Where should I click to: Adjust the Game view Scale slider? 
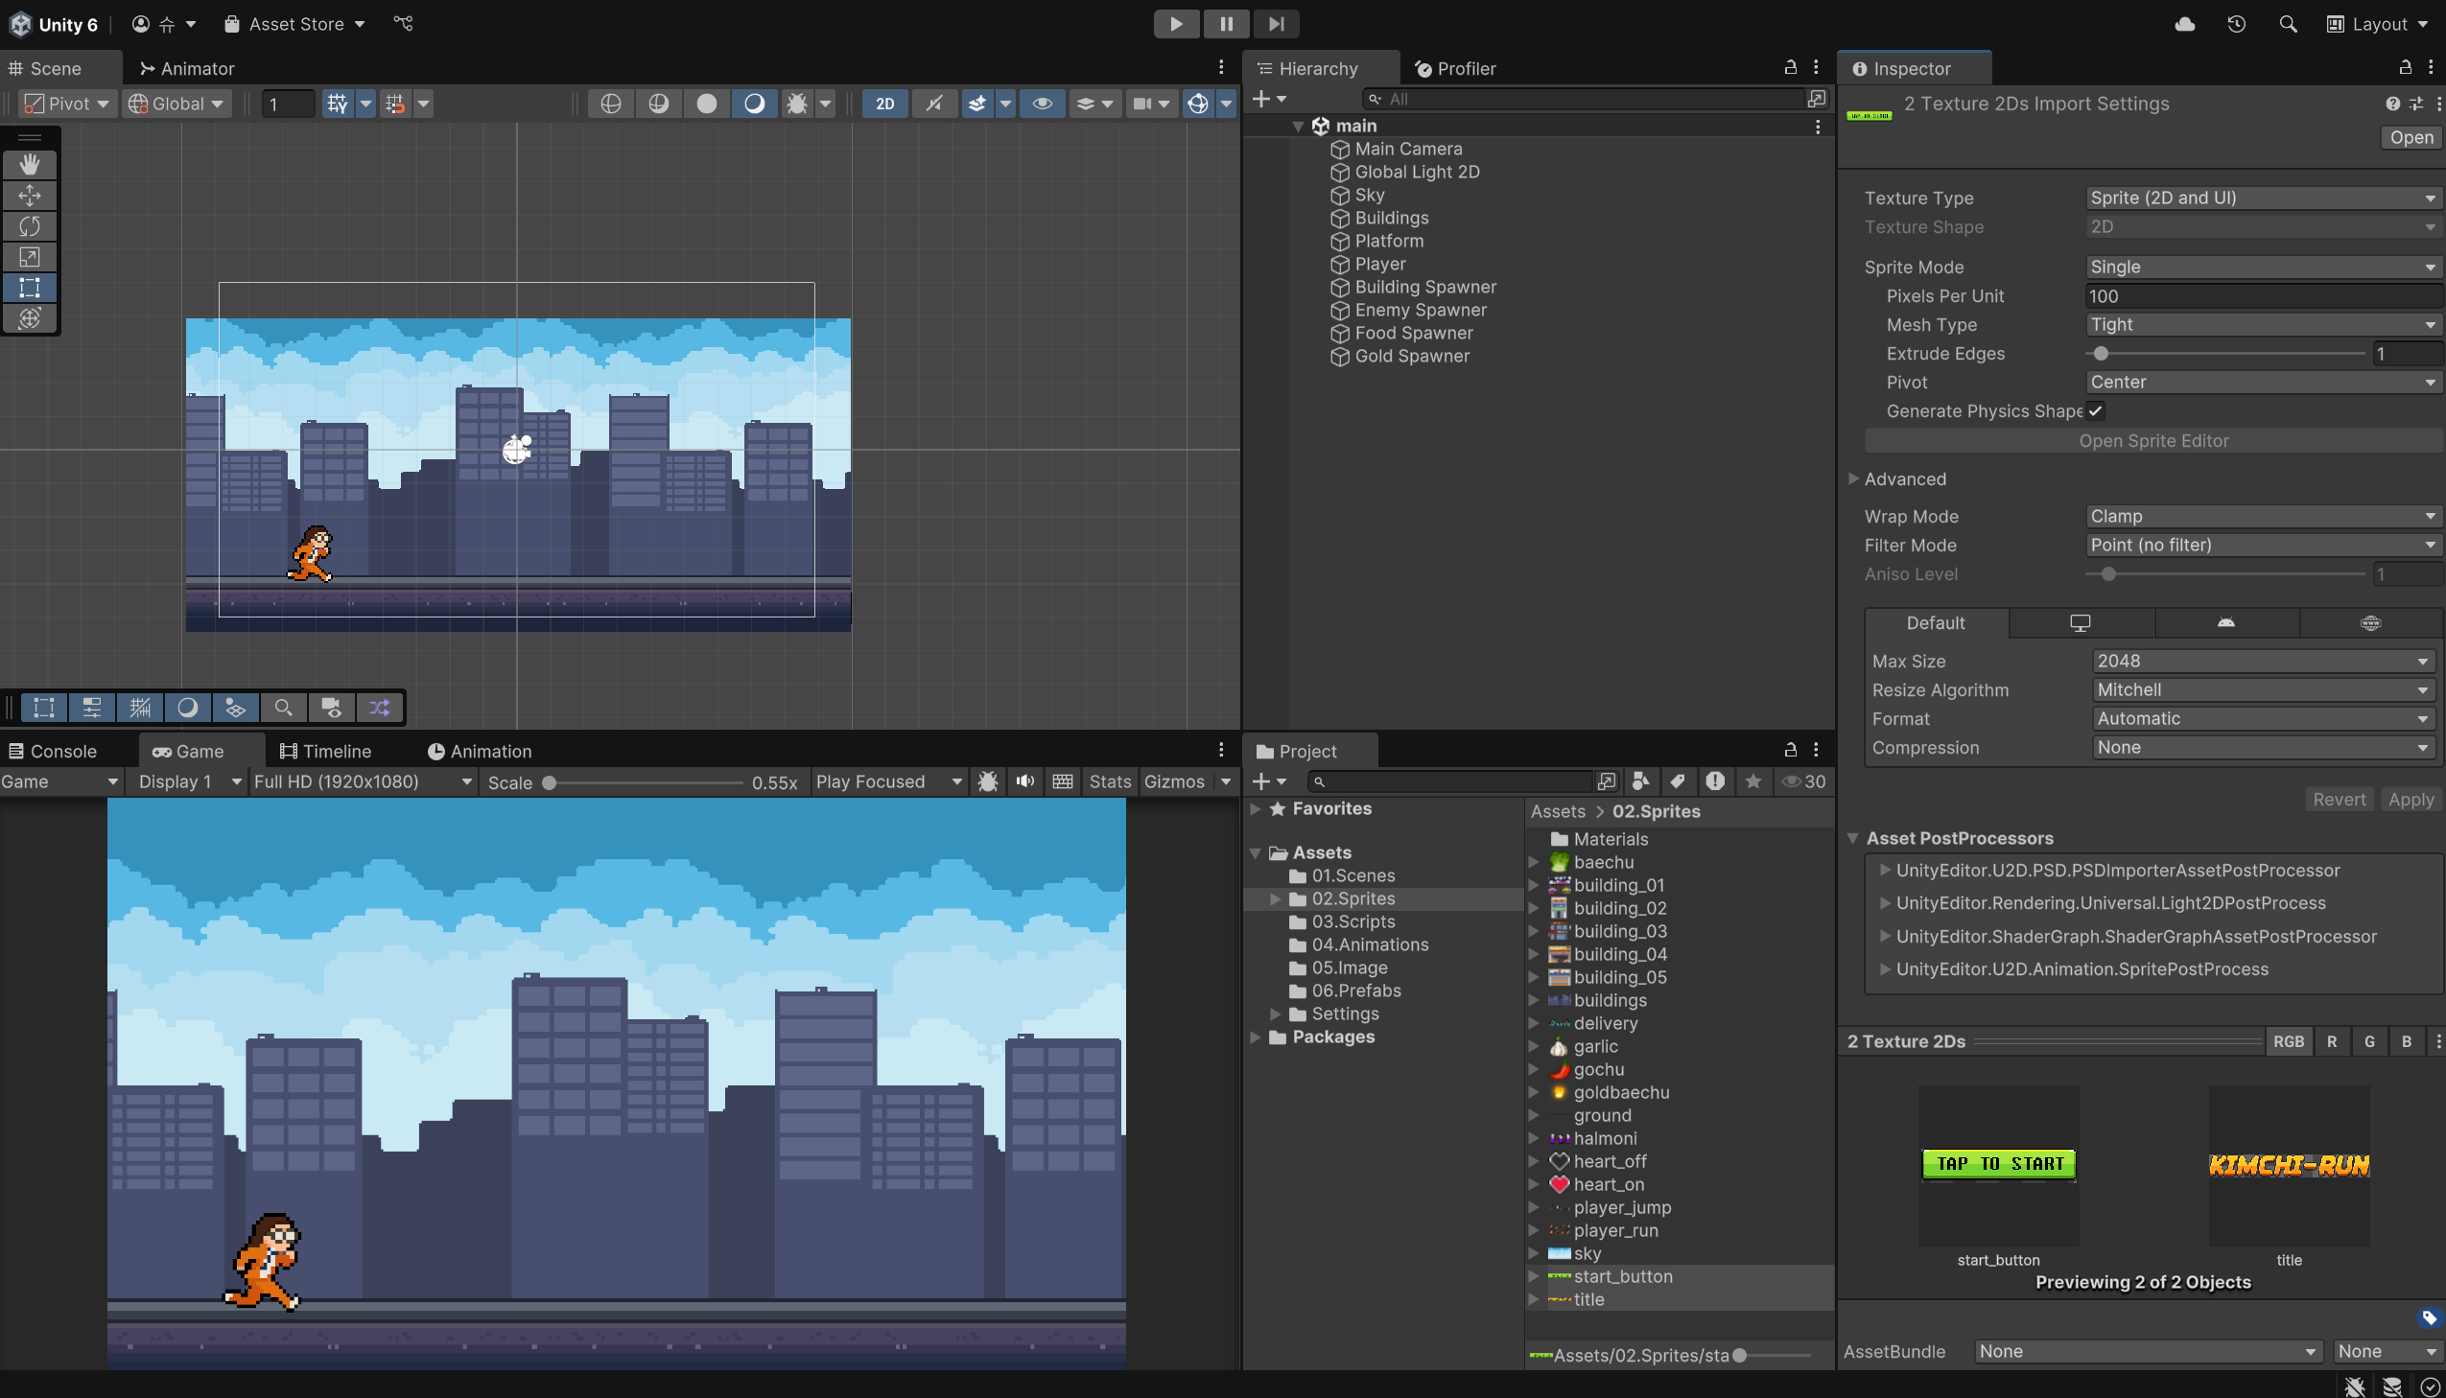[x=550, y=782]
